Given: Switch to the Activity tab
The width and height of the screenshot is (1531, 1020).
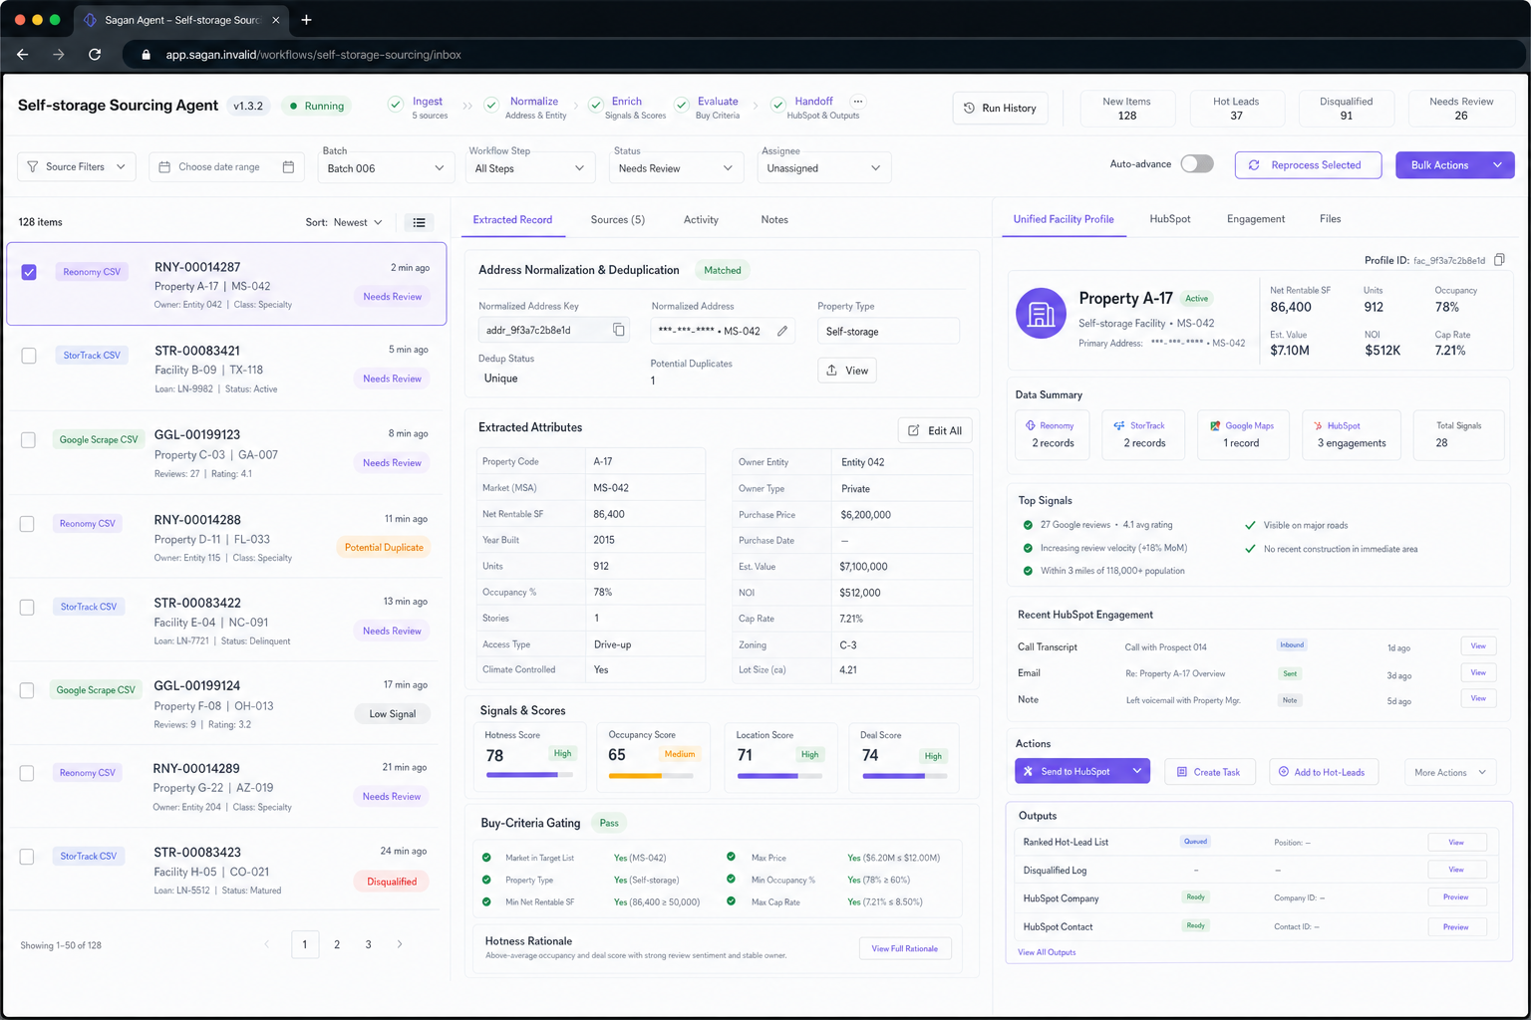Looking at the screenshot, I should (x=701, y=219).
